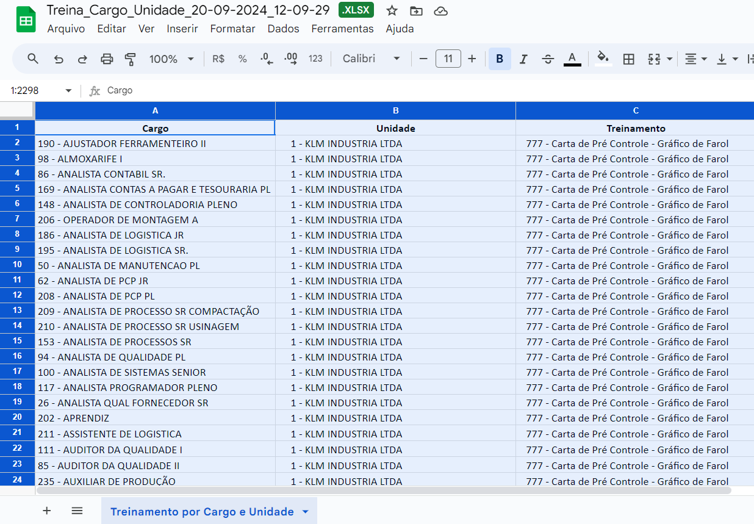The width and height of the screenshot is (754, 524).
Task: Expand merge cells options arrow
Action: point(669,59)
